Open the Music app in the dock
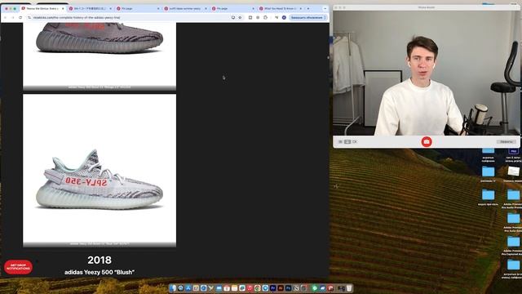Viewport: 522px width, 294px height. [250, 288]
